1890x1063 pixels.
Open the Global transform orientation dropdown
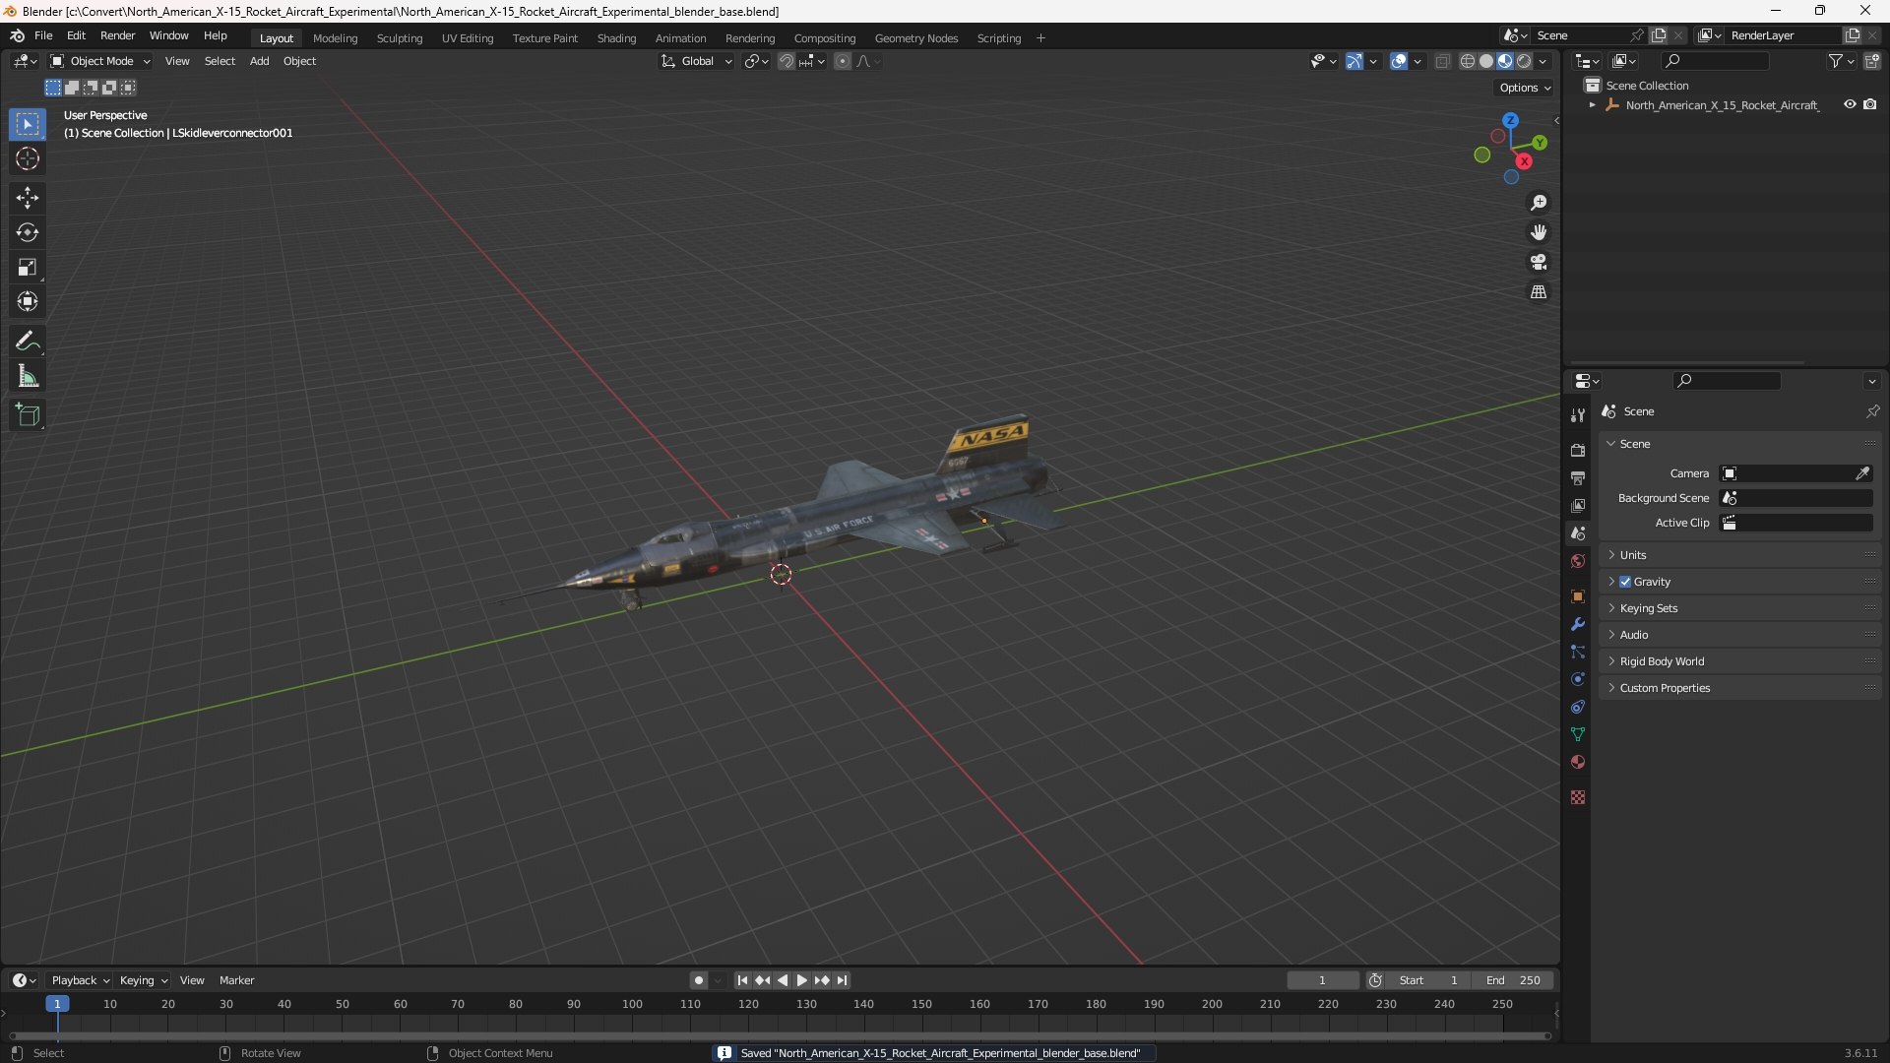point(696,61)
